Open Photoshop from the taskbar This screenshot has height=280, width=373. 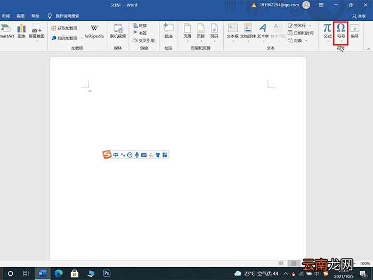point(107,273)
